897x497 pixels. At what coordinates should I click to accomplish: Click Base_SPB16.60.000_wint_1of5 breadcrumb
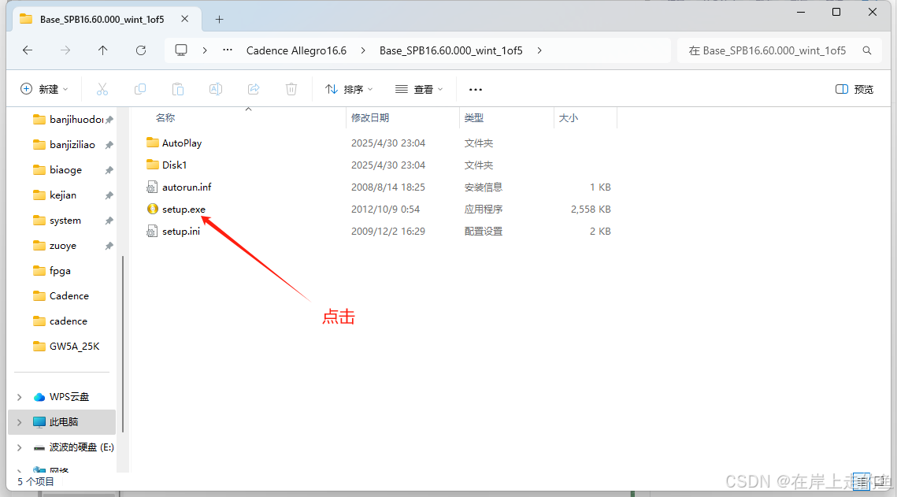[x=450, y=50]
